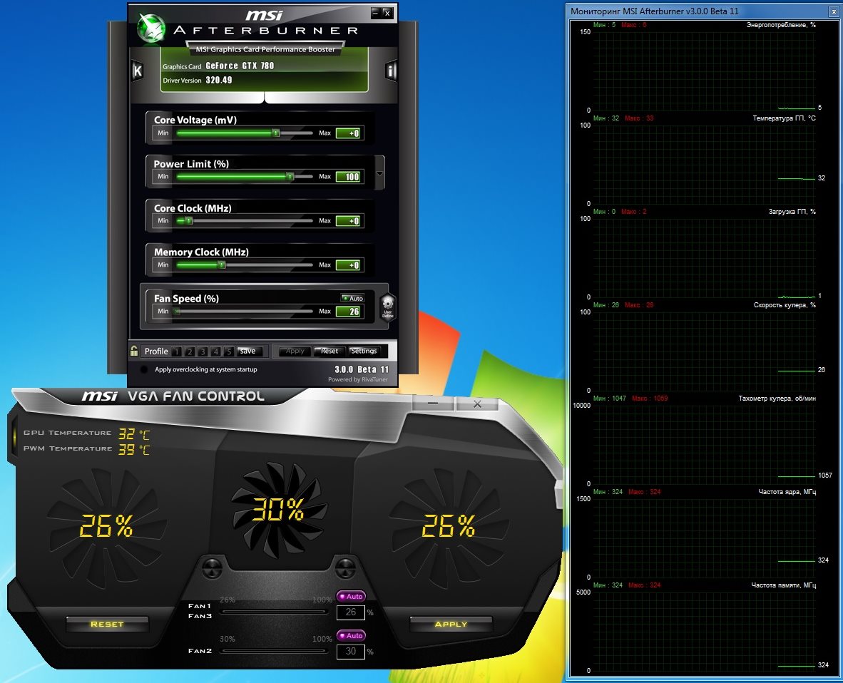843x683 pixels.
Task: Click yellow APPLY in VGA Fan Control
Action: tap(451, 624)
